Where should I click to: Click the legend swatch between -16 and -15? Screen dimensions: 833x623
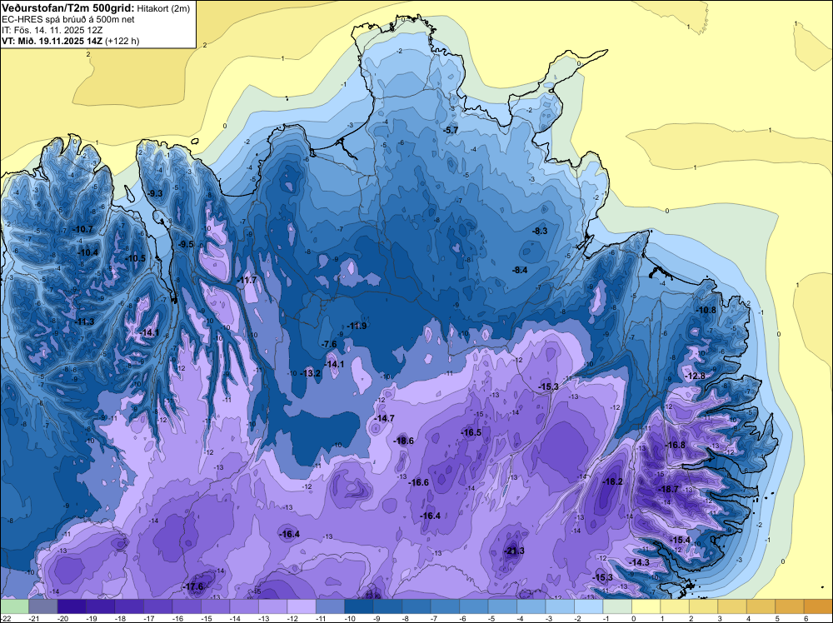coord(187,606)
